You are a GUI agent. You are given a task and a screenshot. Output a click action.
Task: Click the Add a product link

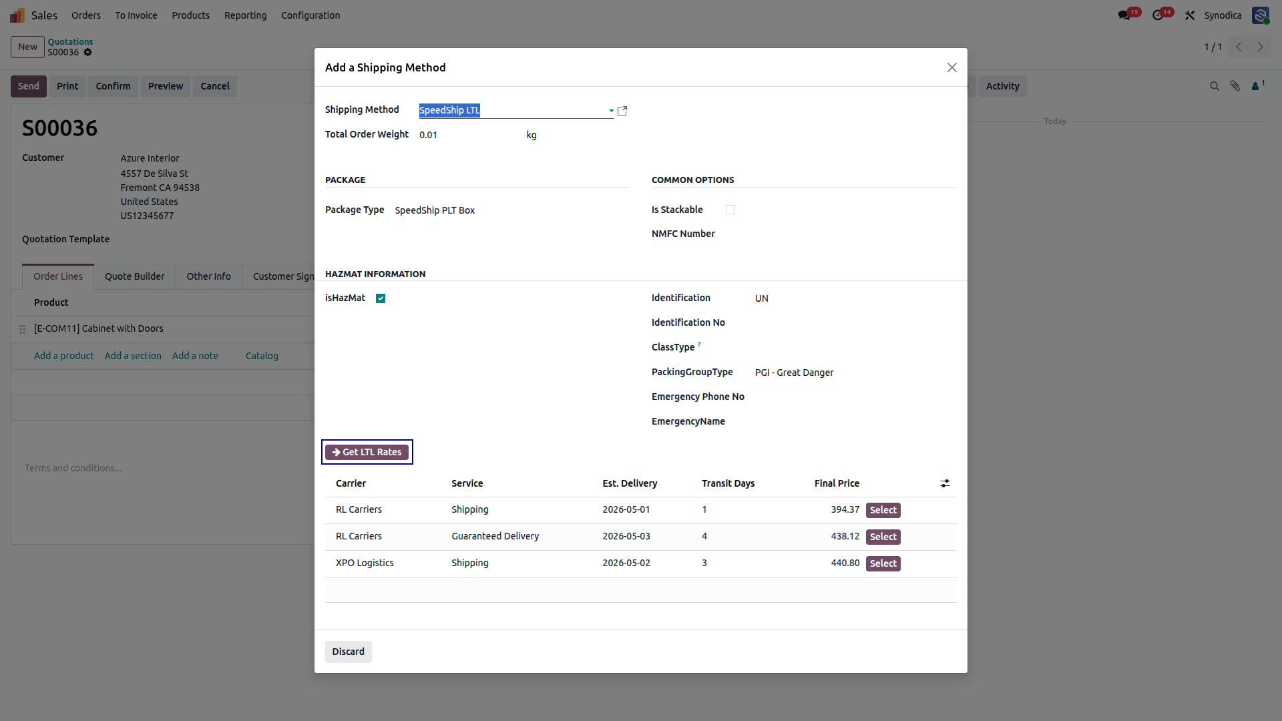[x=63, y=356]
